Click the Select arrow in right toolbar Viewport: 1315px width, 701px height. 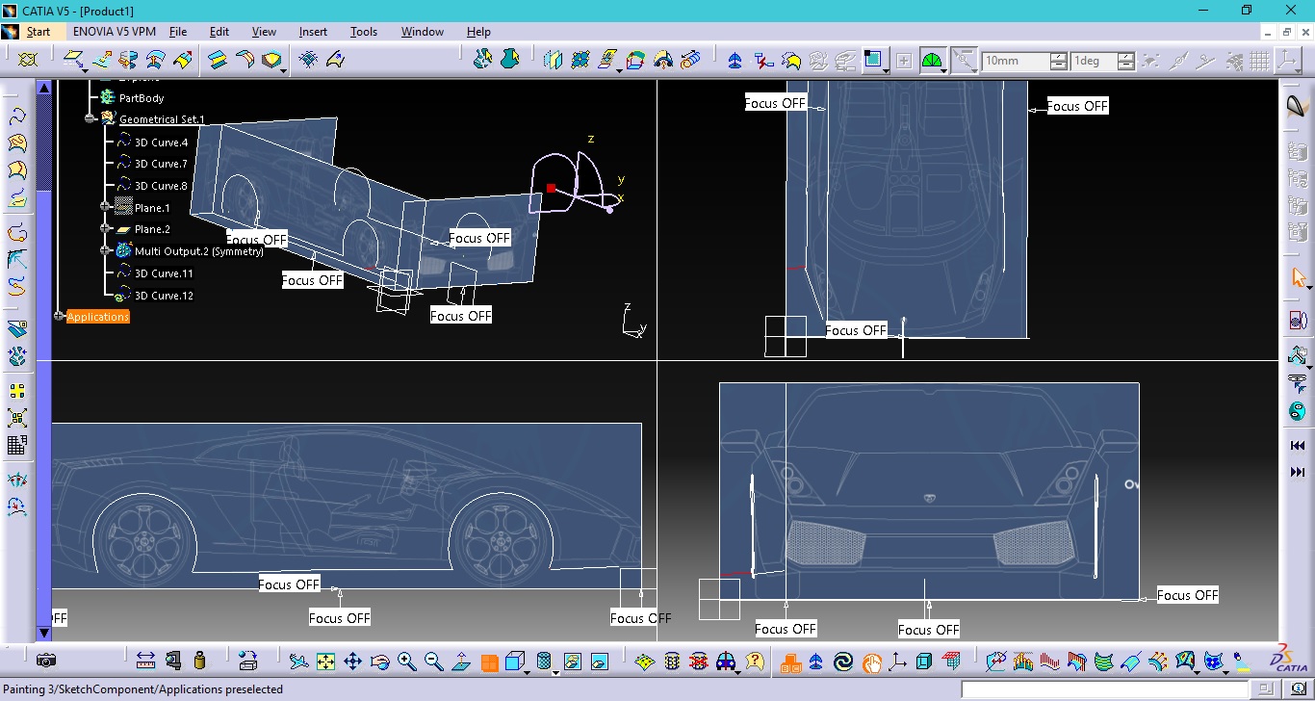point(1297,277)
